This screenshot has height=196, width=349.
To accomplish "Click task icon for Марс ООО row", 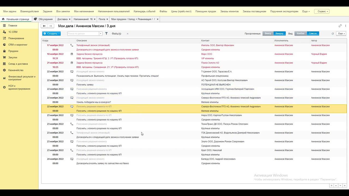I will (72, 54).
